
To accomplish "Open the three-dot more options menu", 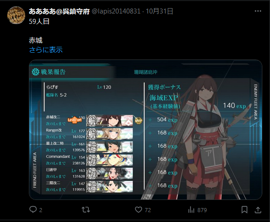I will tap(258, 11).
